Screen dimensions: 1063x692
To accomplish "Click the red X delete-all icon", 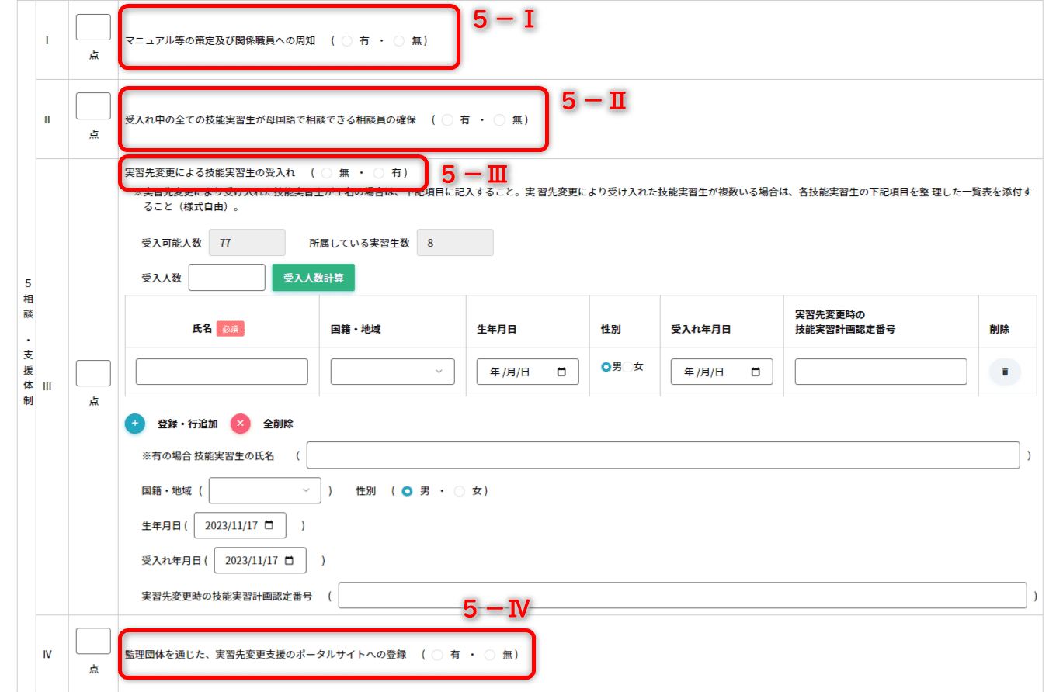I will coord(241,424).
